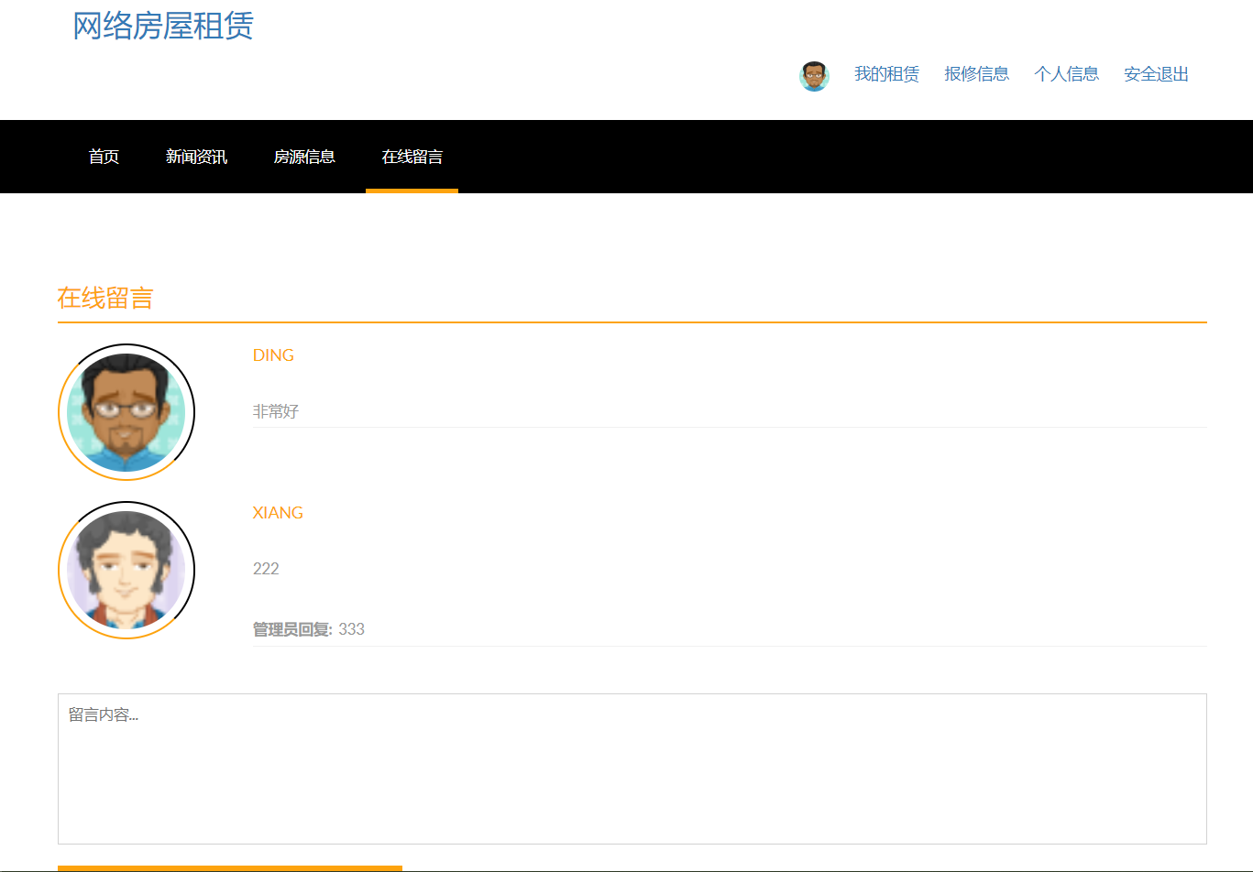Click the XIANG username
This screenshot has width=1253, height=872.
278,513
